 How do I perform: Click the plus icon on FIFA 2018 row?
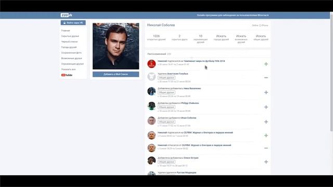click(x=266, y=64)
